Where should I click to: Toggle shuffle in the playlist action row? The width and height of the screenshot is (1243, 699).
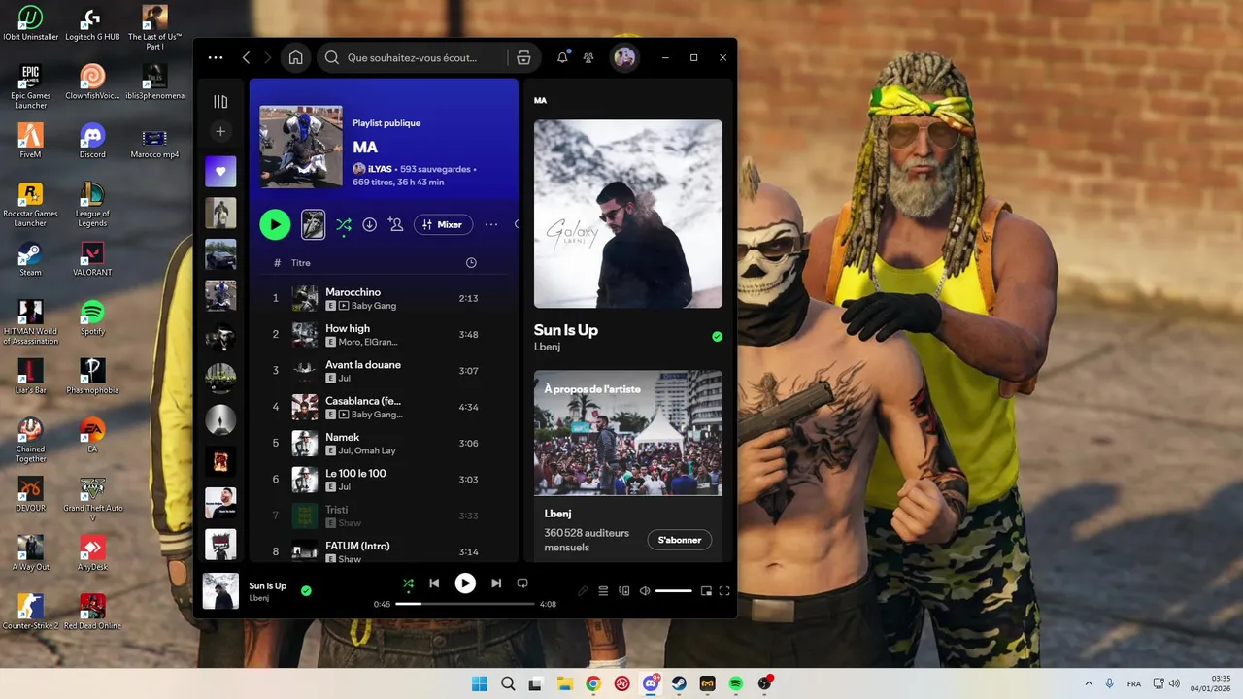pyautogui.click(x=344, y=225)
